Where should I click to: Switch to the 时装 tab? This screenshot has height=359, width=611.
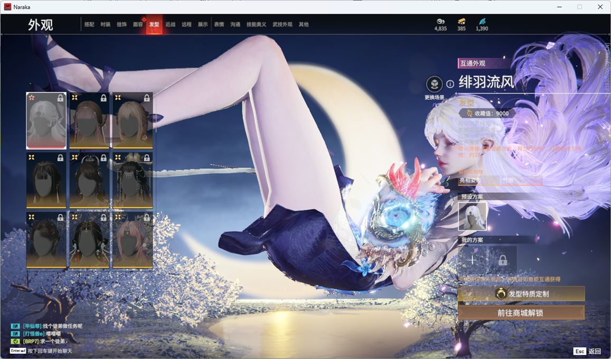[x=105, y=24]
